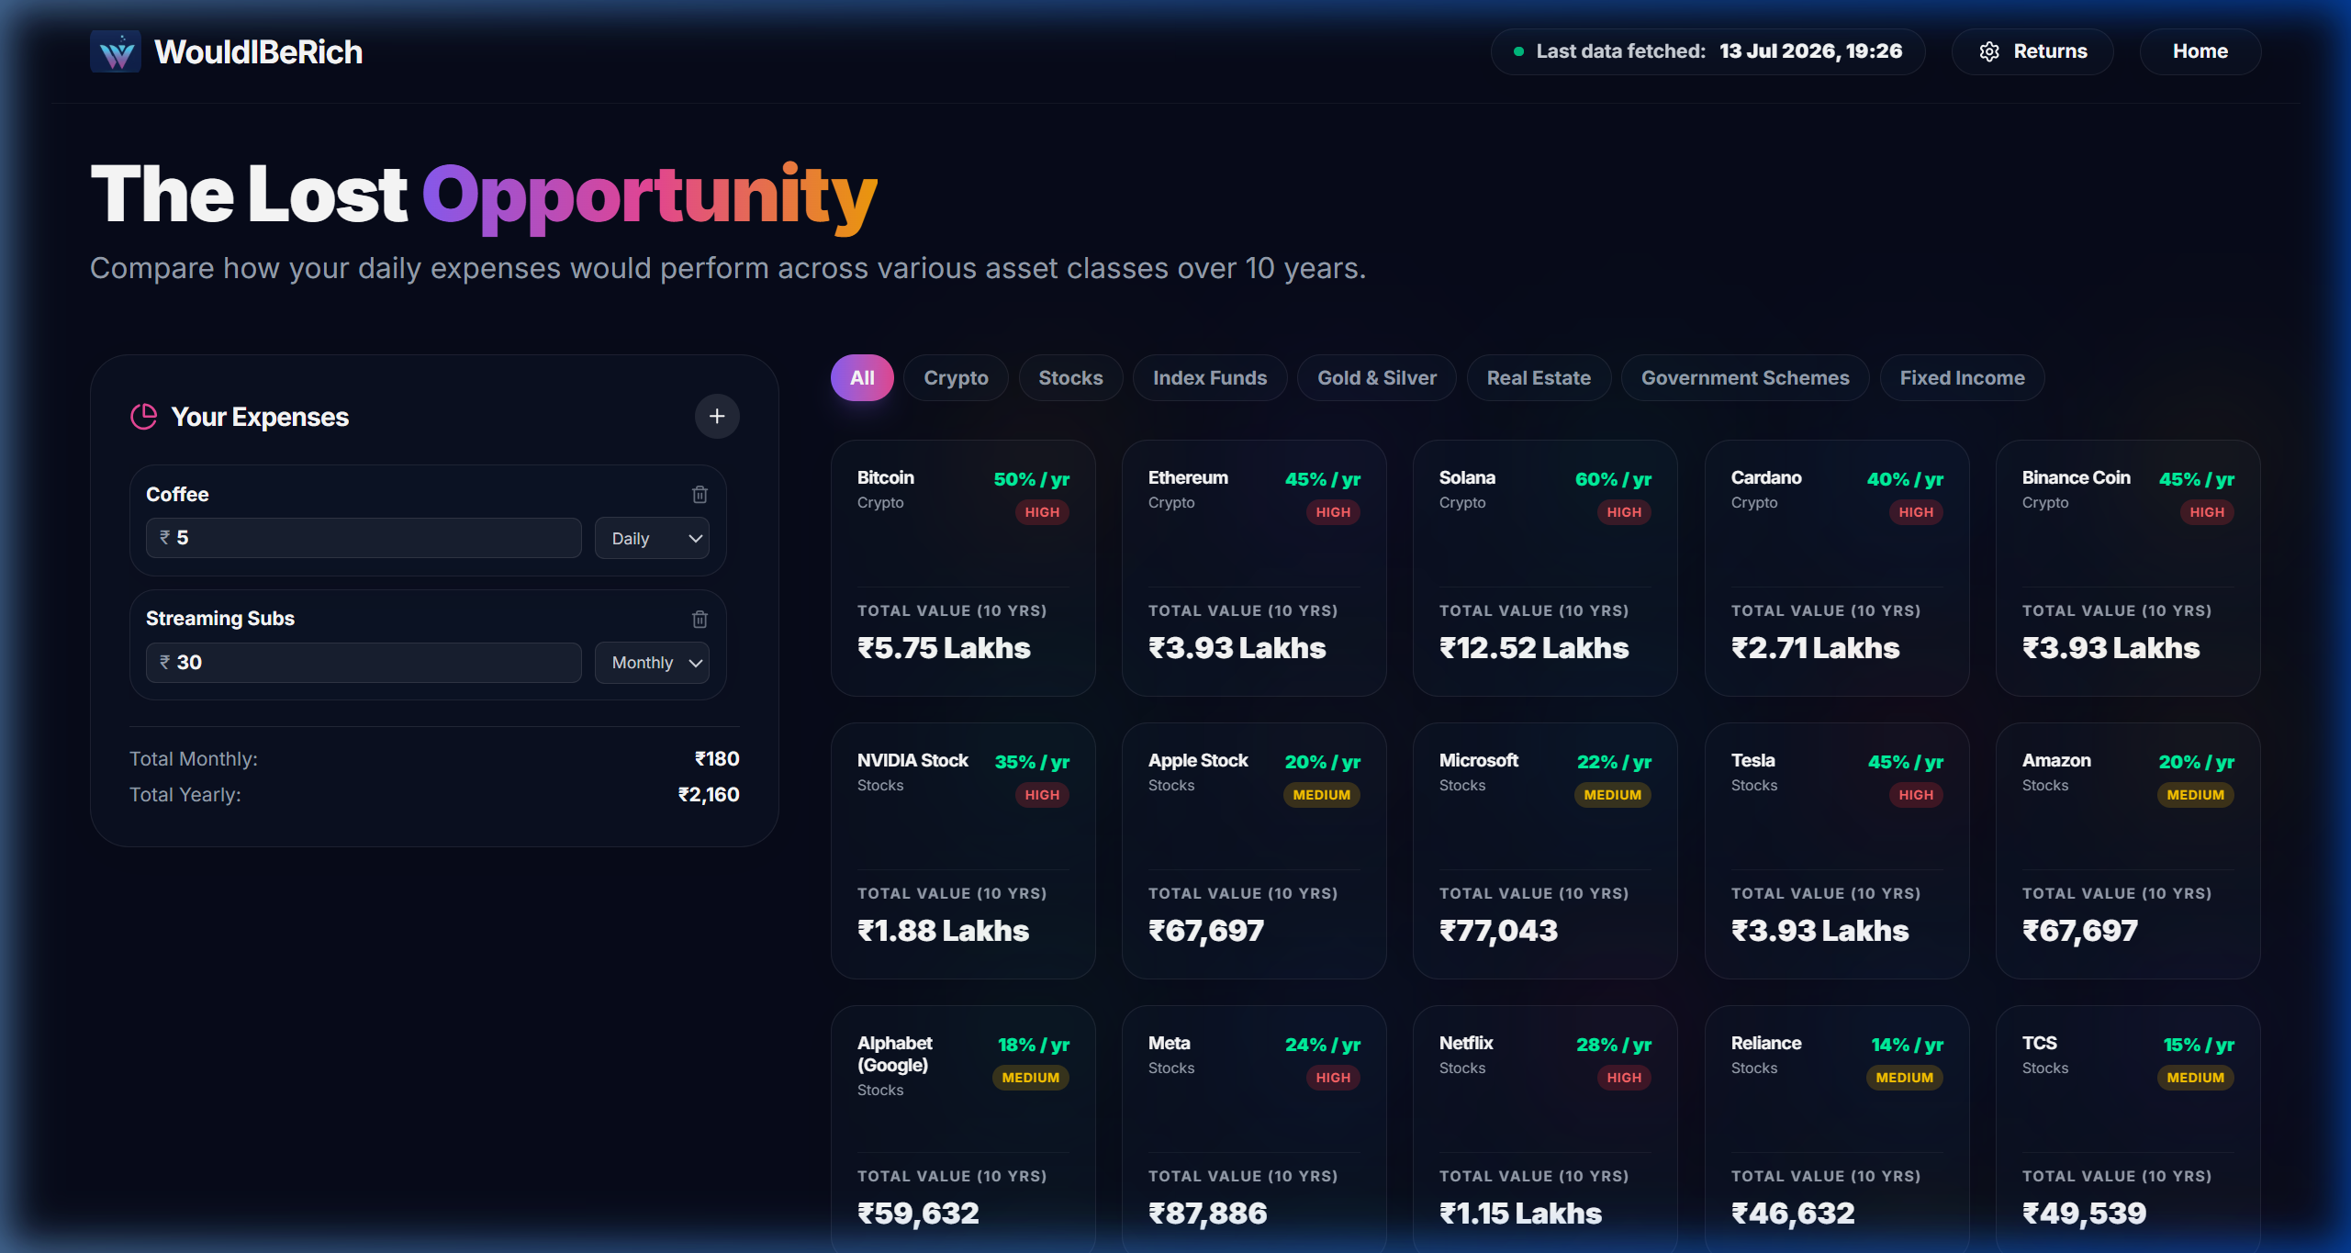Open the Coffee frequency dropdown

coord(653,538)
